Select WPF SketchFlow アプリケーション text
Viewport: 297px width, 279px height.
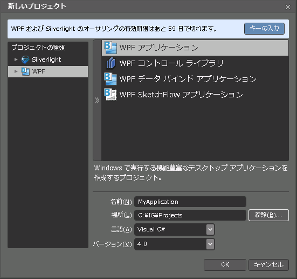click(181, 95)
